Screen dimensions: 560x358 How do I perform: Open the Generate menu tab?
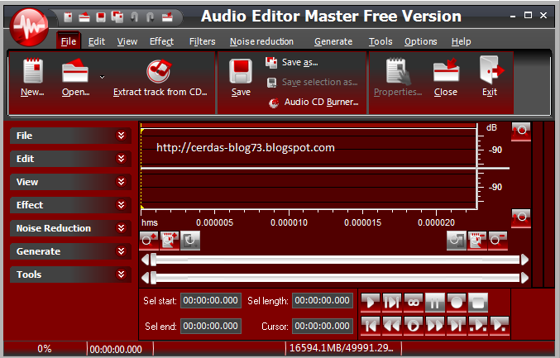333,41
